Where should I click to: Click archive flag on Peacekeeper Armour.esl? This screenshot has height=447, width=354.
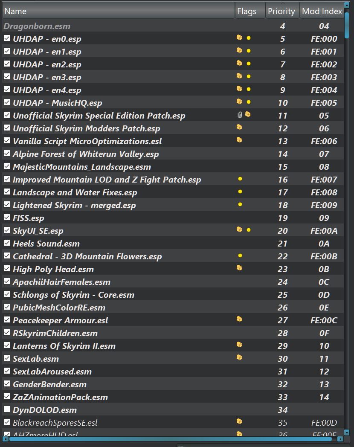pos(239,319)
